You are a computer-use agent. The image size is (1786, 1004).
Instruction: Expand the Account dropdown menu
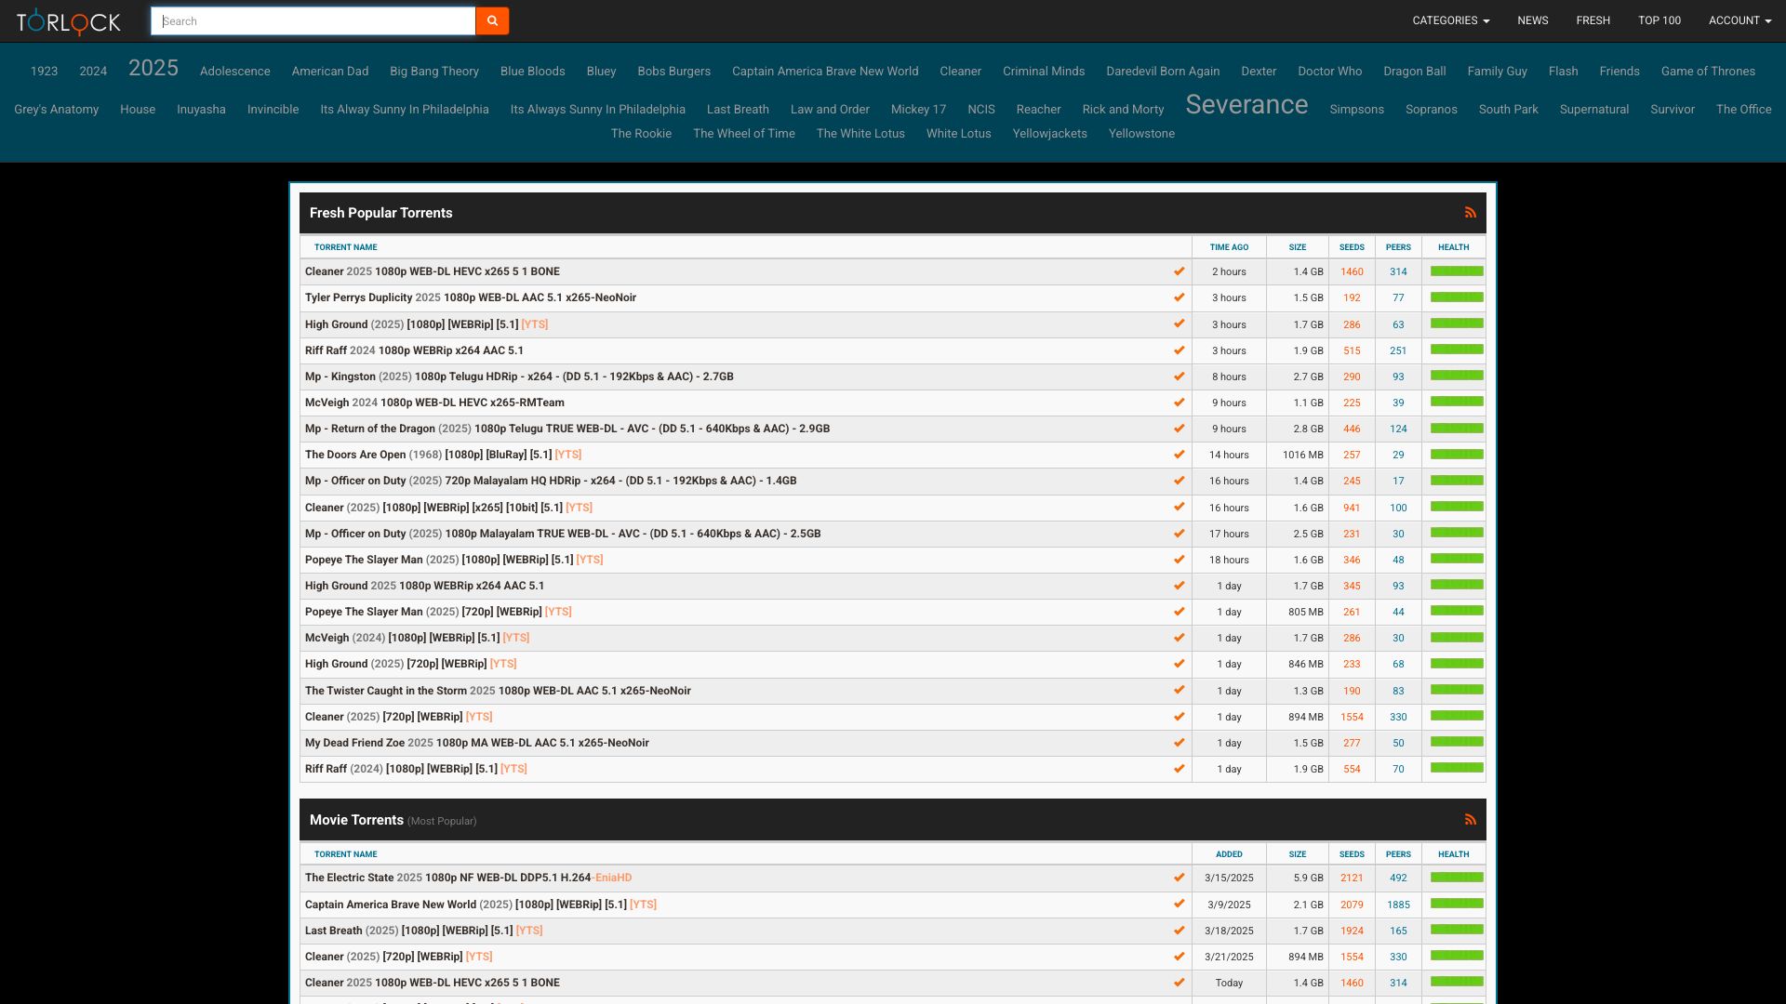[x=1739, y=20]
